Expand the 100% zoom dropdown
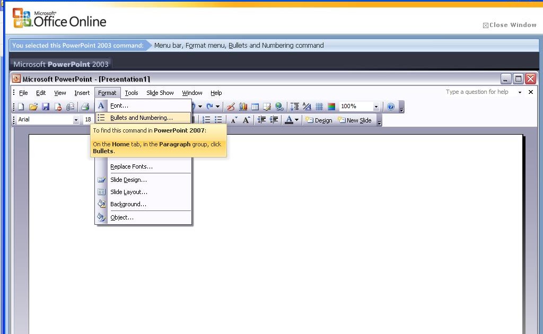 376,107
